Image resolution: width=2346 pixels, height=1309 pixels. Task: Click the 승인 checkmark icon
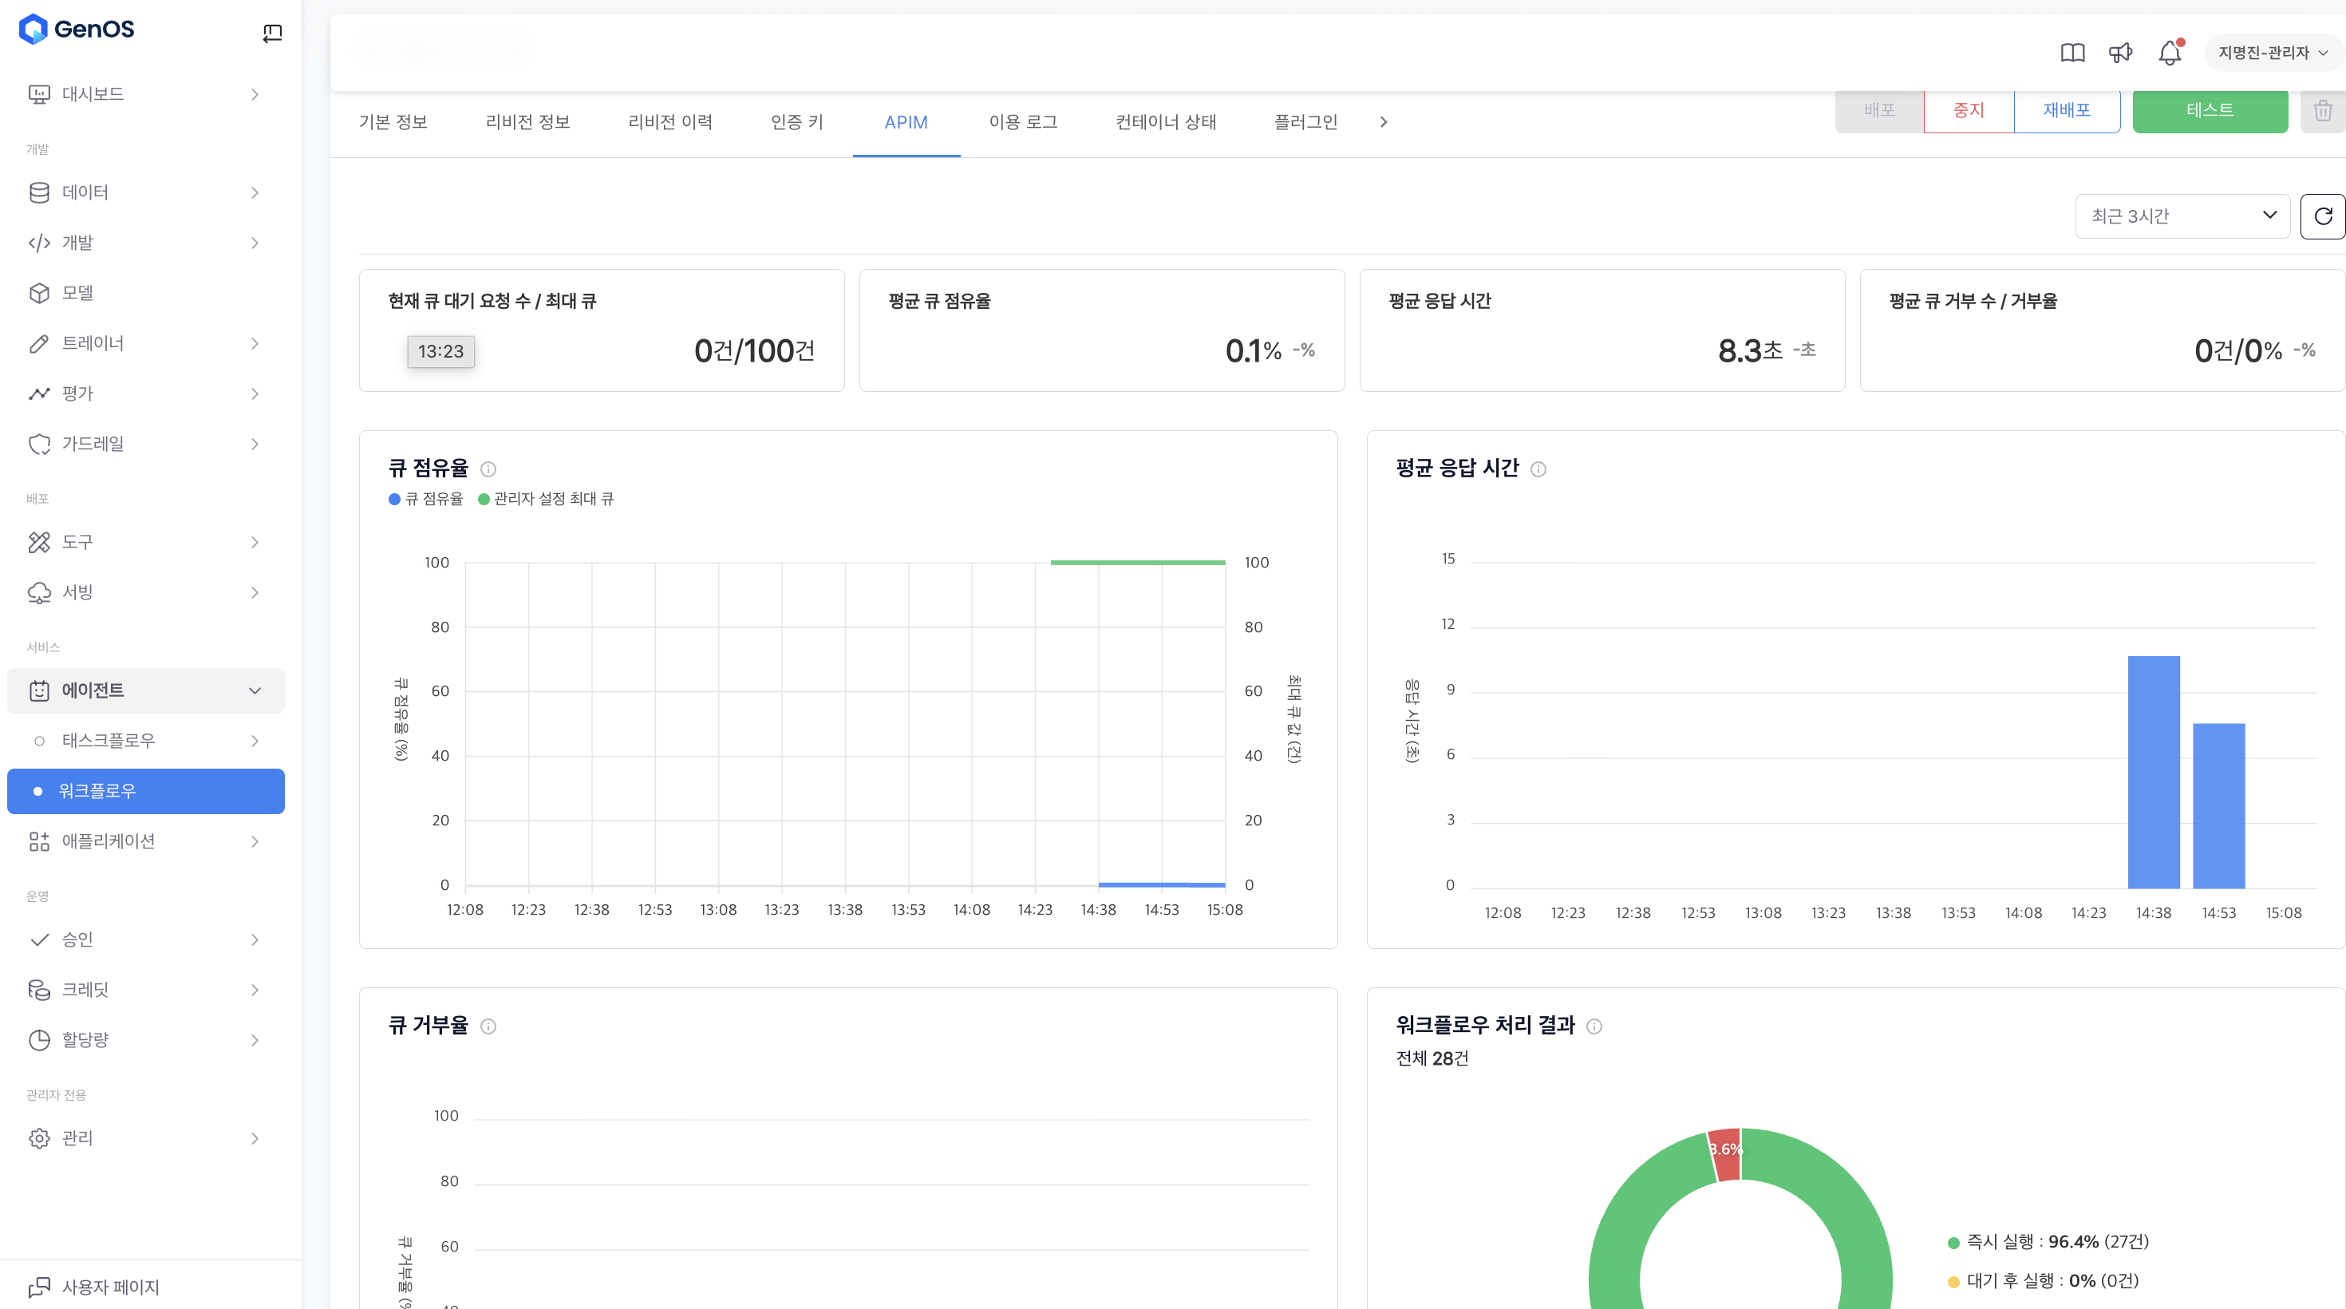(39, 940)
